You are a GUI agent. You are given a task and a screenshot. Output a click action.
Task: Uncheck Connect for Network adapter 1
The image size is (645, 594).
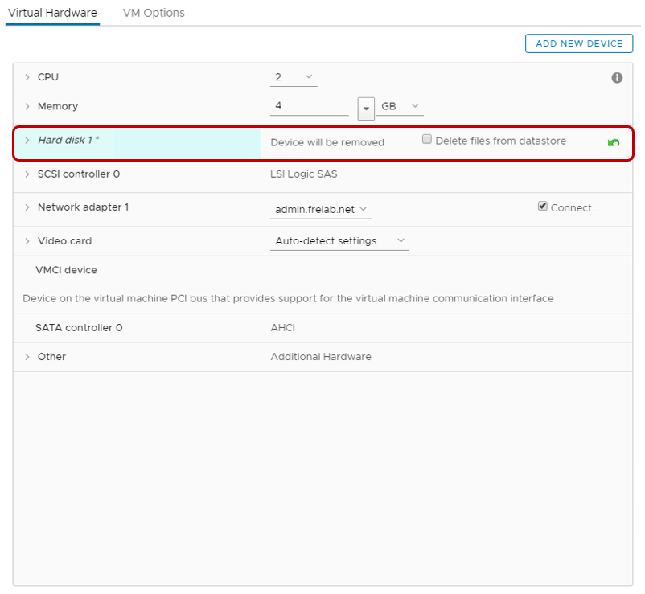[543, 205]
